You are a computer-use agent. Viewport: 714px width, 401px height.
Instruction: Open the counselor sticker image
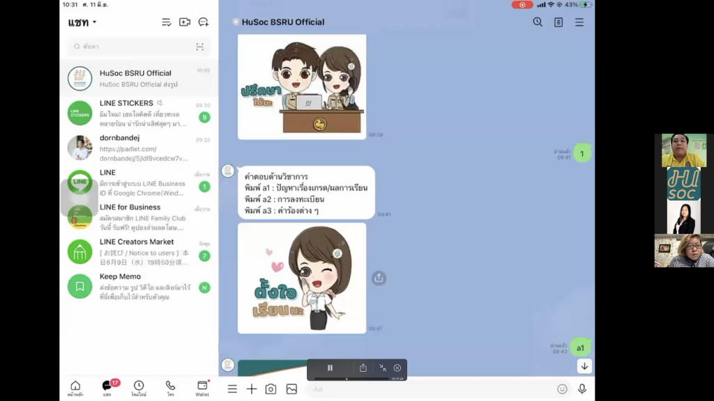tap(302, 87)
